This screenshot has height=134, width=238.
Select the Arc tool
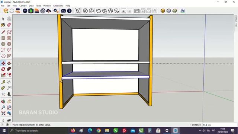3,50
